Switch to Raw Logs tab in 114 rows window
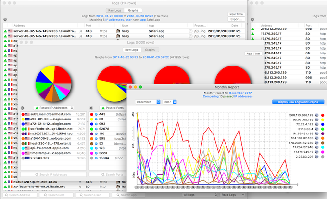The height and width of the screenshot is (199, 327). point(115,10)
